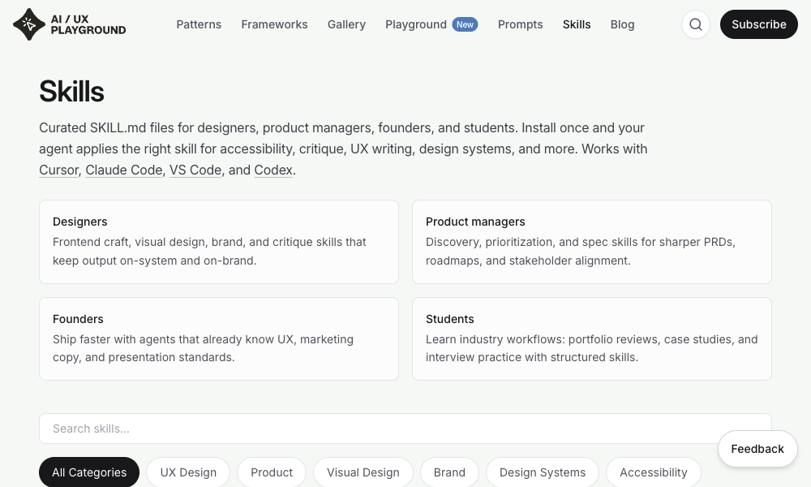Open the search magnifier icon
The height and width of the screenshot is (487, 811).
(696, 24)
